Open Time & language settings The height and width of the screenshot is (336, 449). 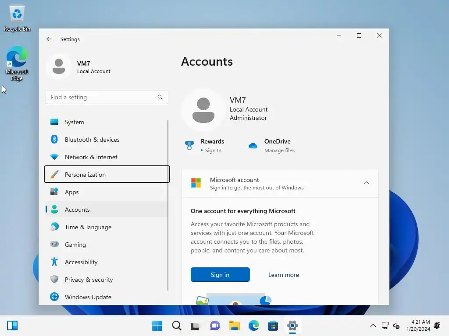point(107,227)
